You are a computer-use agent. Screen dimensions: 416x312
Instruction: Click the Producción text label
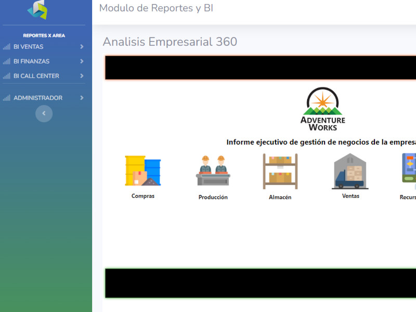[213, 198]
